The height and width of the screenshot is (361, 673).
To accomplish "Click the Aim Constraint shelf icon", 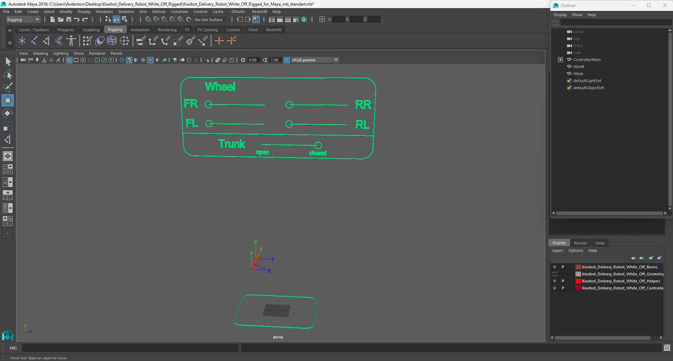I will (x=190, y=41).
